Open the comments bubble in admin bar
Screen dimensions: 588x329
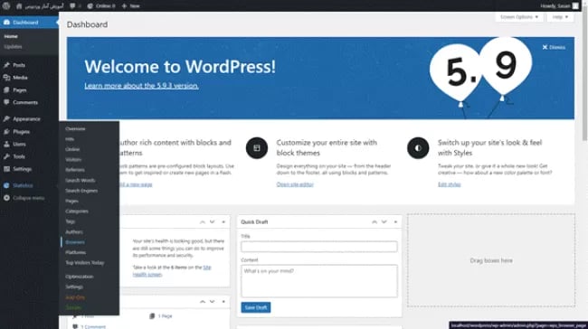coord(72,6)
